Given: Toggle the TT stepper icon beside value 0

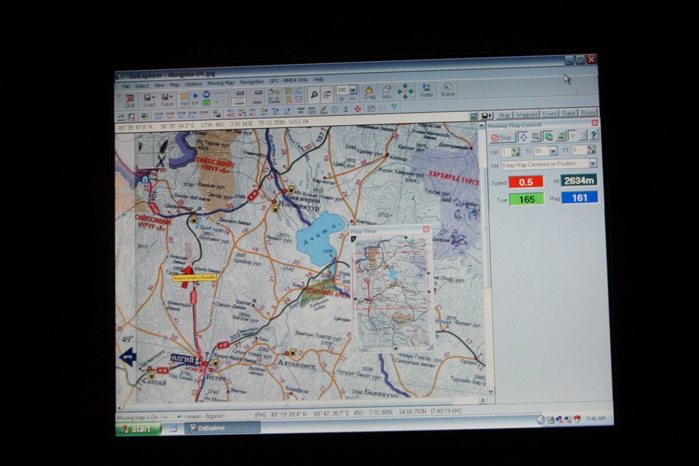Looking at the screenshot, I should pyautogui.click(x=591, y=150).
